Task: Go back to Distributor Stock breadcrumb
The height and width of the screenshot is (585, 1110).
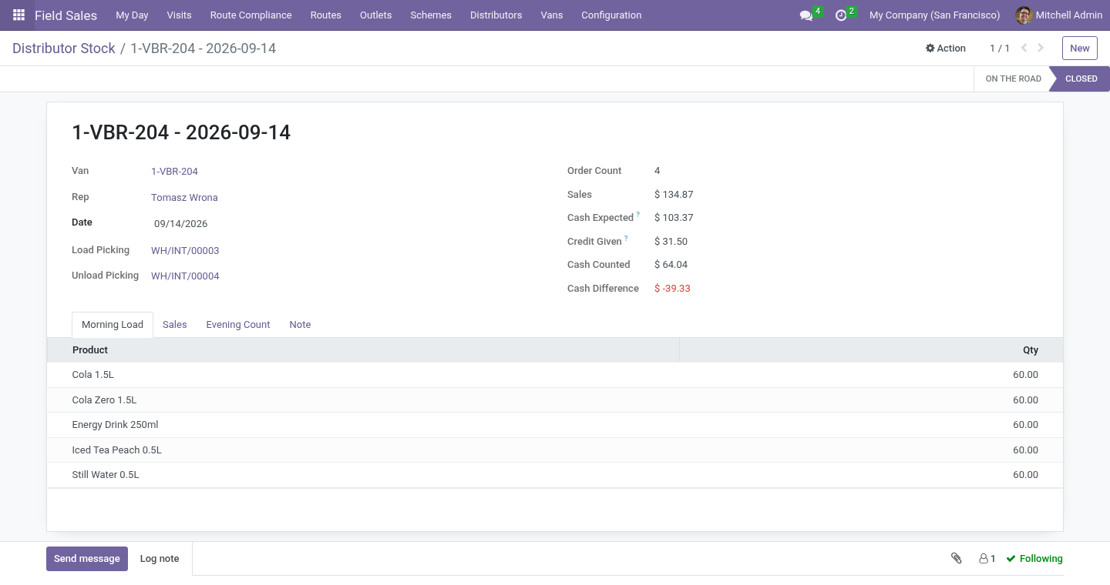Action: pyautogui.click(x=64, y=48)
